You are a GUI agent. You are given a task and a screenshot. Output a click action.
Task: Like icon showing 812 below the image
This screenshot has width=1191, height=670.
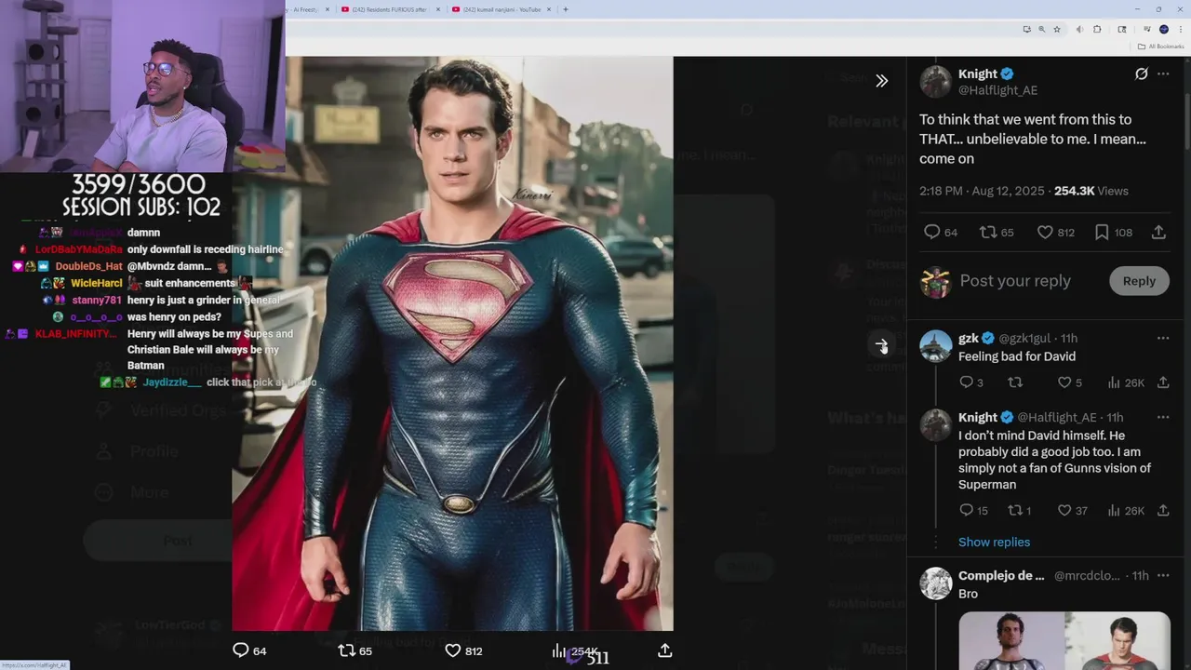452,650
